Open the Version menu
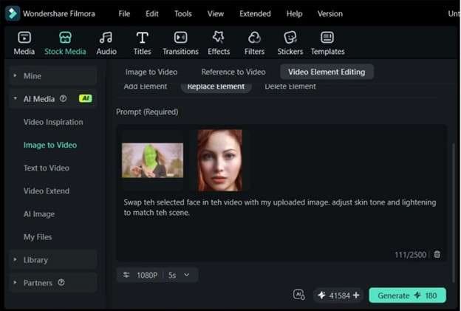This screenshot has height=311, width=461. pos(330,14)
